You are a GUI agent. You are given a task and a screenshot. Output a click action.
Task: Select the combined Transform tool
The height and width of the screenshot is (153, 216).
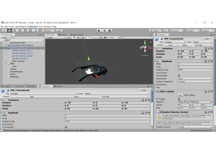(x=30, y=31)
